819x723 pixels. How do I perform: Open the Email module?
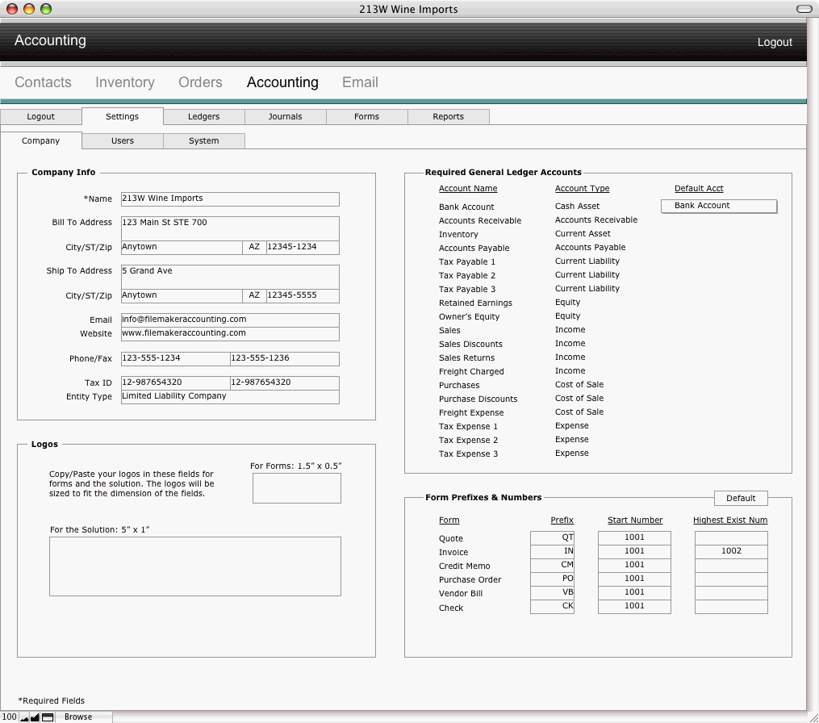[x=360, y=82]
